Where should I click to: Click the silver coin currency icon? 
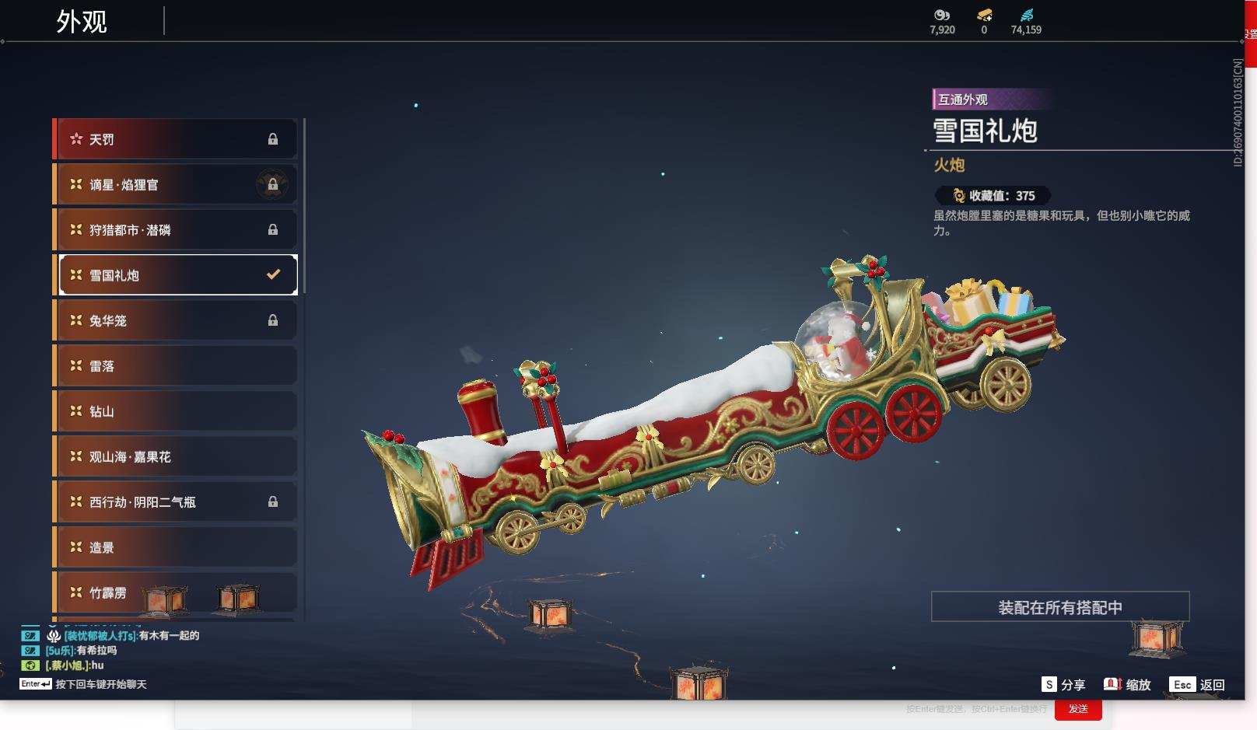point(942,15)
